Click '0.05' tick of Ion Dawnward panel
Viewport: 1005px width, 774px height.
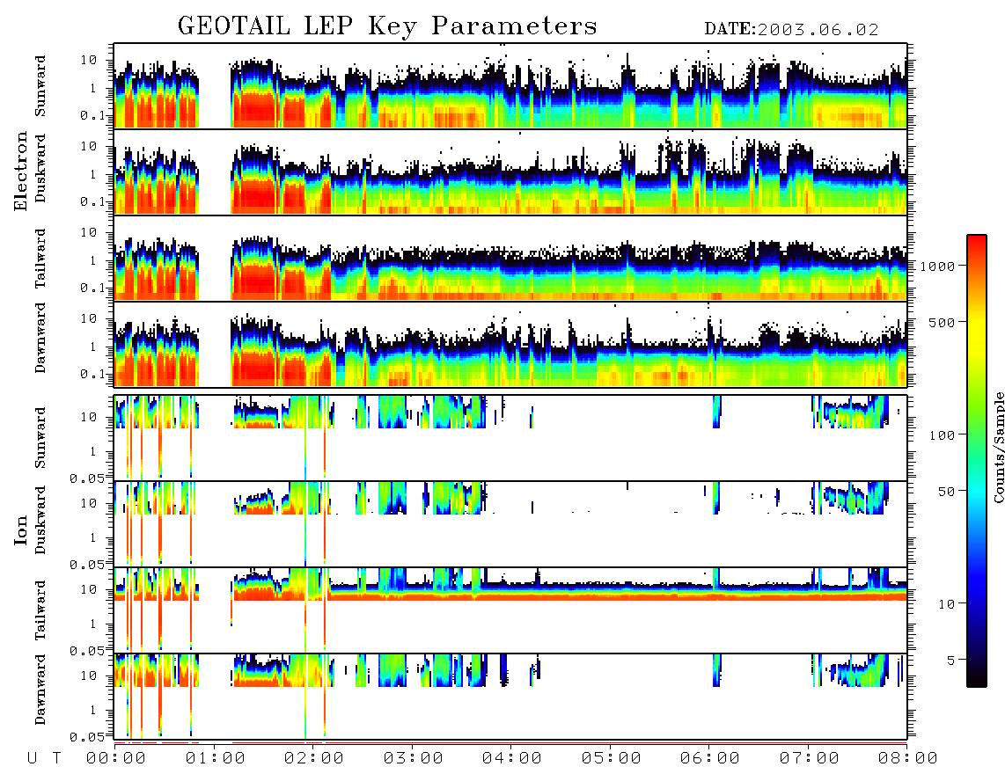pos(87,737)
